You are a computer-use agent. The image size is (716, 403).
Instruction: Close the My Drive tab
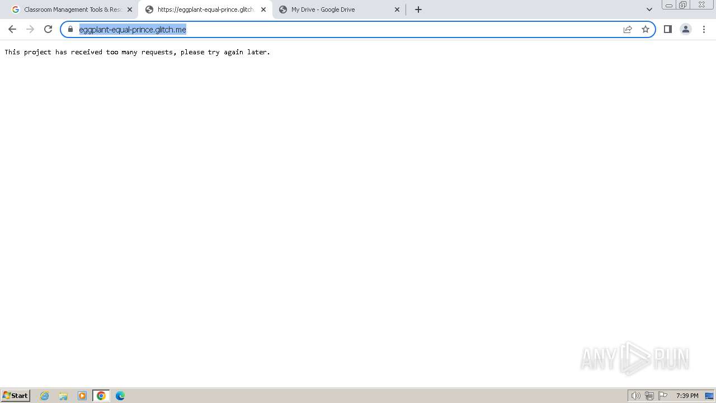point(397,10)
